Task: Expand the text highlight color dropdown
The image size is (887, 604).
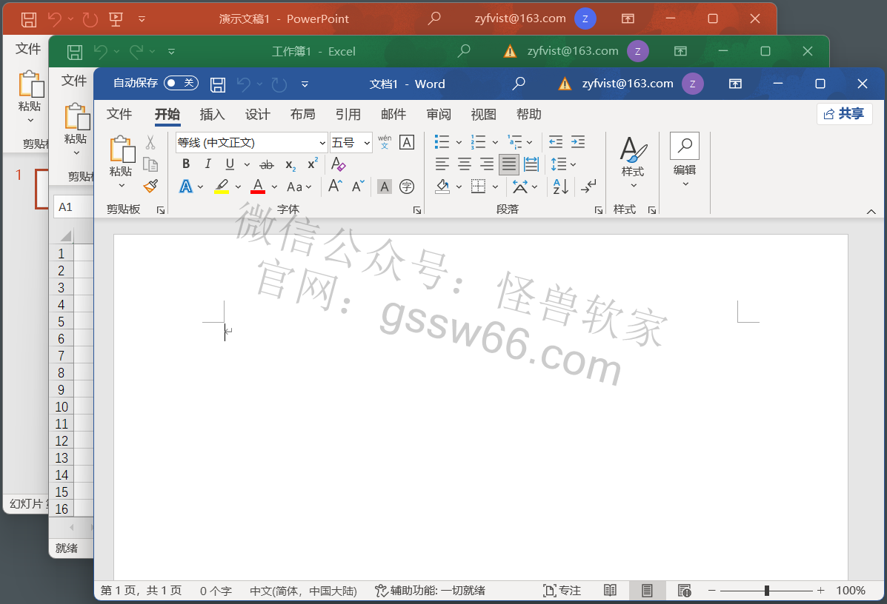Action: pos(238,187)
